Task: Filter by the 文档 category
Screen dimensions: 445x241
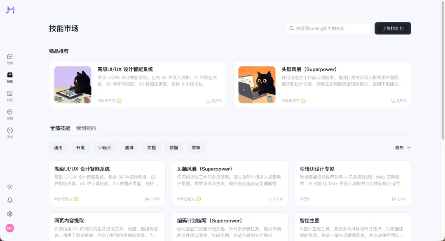Action: [151, 148]
